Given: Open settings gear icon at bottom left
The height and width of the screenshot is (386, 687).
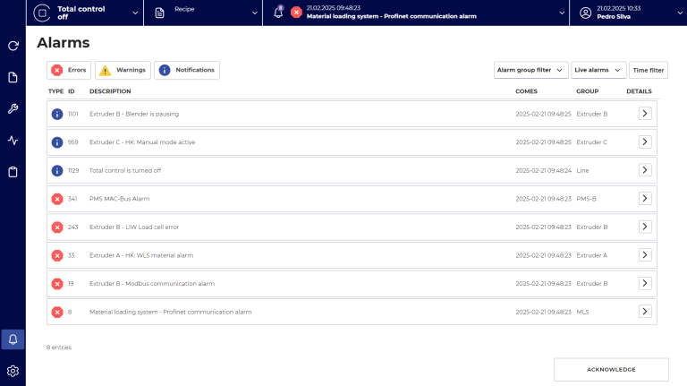Looking at the screenshot, I should (x=13, y=371).
